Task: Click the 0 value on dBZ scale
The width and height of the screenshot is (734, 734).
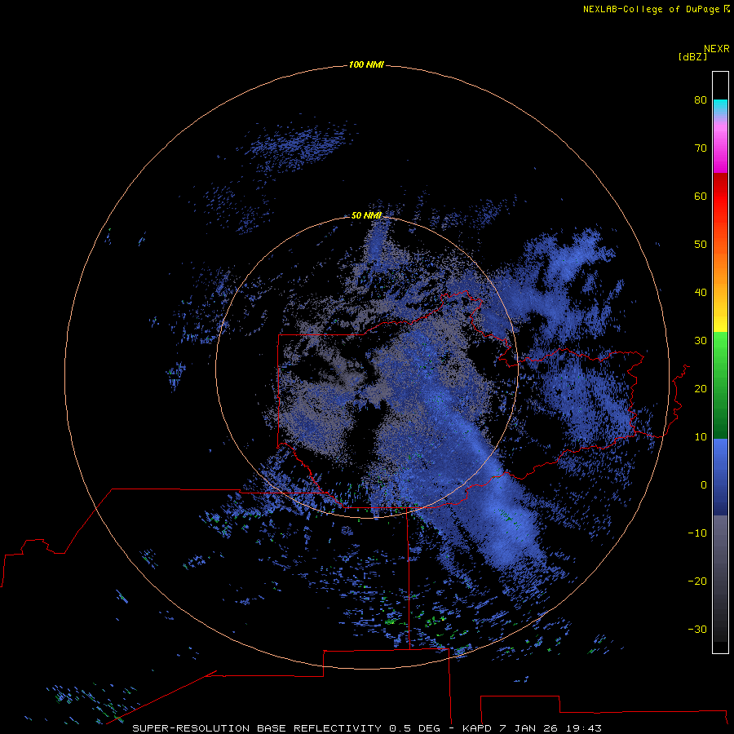Action: click(x=704, y=485)
